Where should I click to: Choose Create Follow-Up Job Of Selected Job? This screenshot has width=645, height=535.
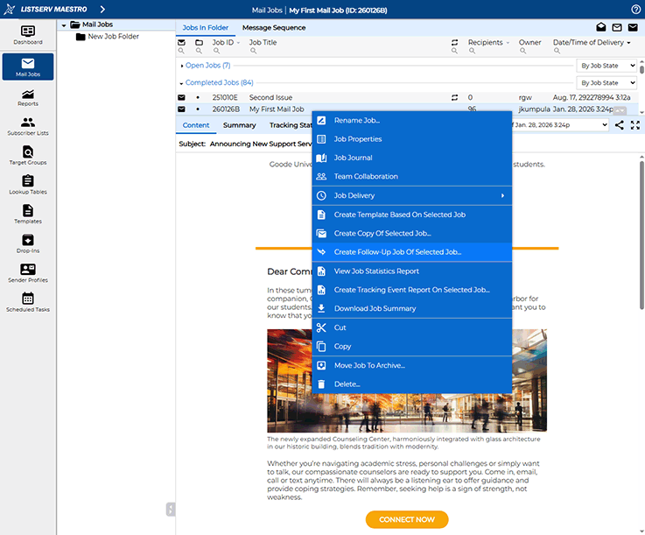tap(397, 252)
